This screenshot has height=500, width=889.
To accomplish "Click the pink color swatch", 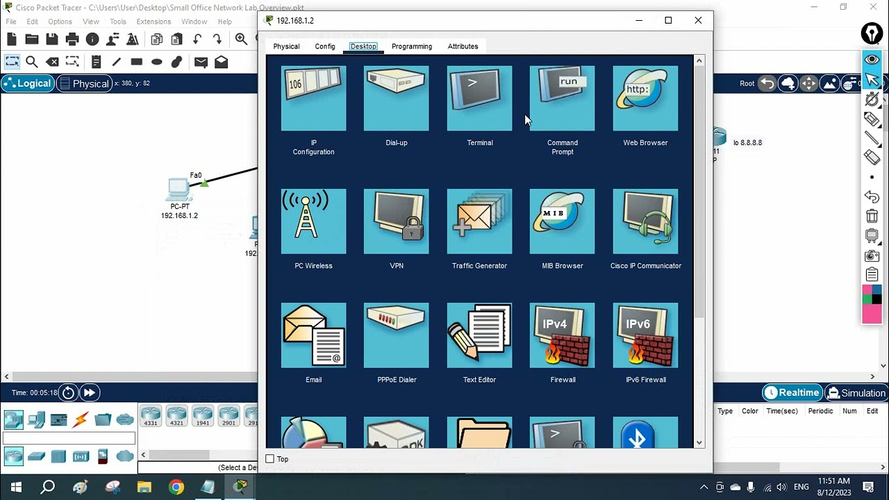I will click(872, 314).
